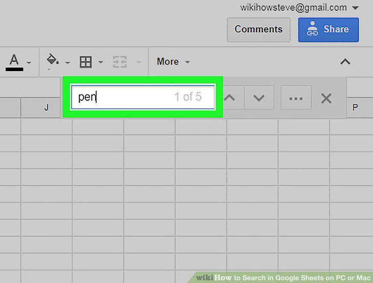Open the wikihowsteve@gmail.com account menu
Viewport: 373px width, 283px height.
coord(299,8)
